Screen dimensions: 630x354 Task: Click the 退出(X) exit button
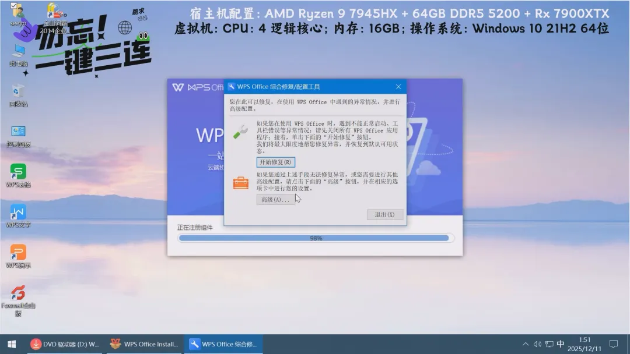[x=384, y=214]
